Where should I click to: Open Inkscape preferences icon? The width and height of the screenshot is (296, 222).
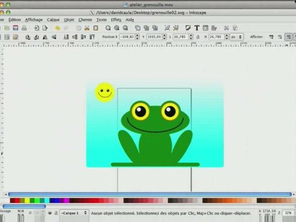click(x=226, y=28)
